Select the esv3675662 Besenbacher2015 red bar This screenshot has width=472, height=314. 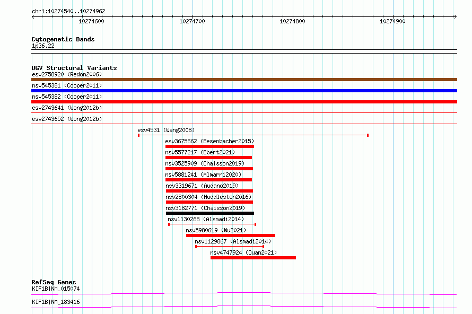(x=209, y=146)
